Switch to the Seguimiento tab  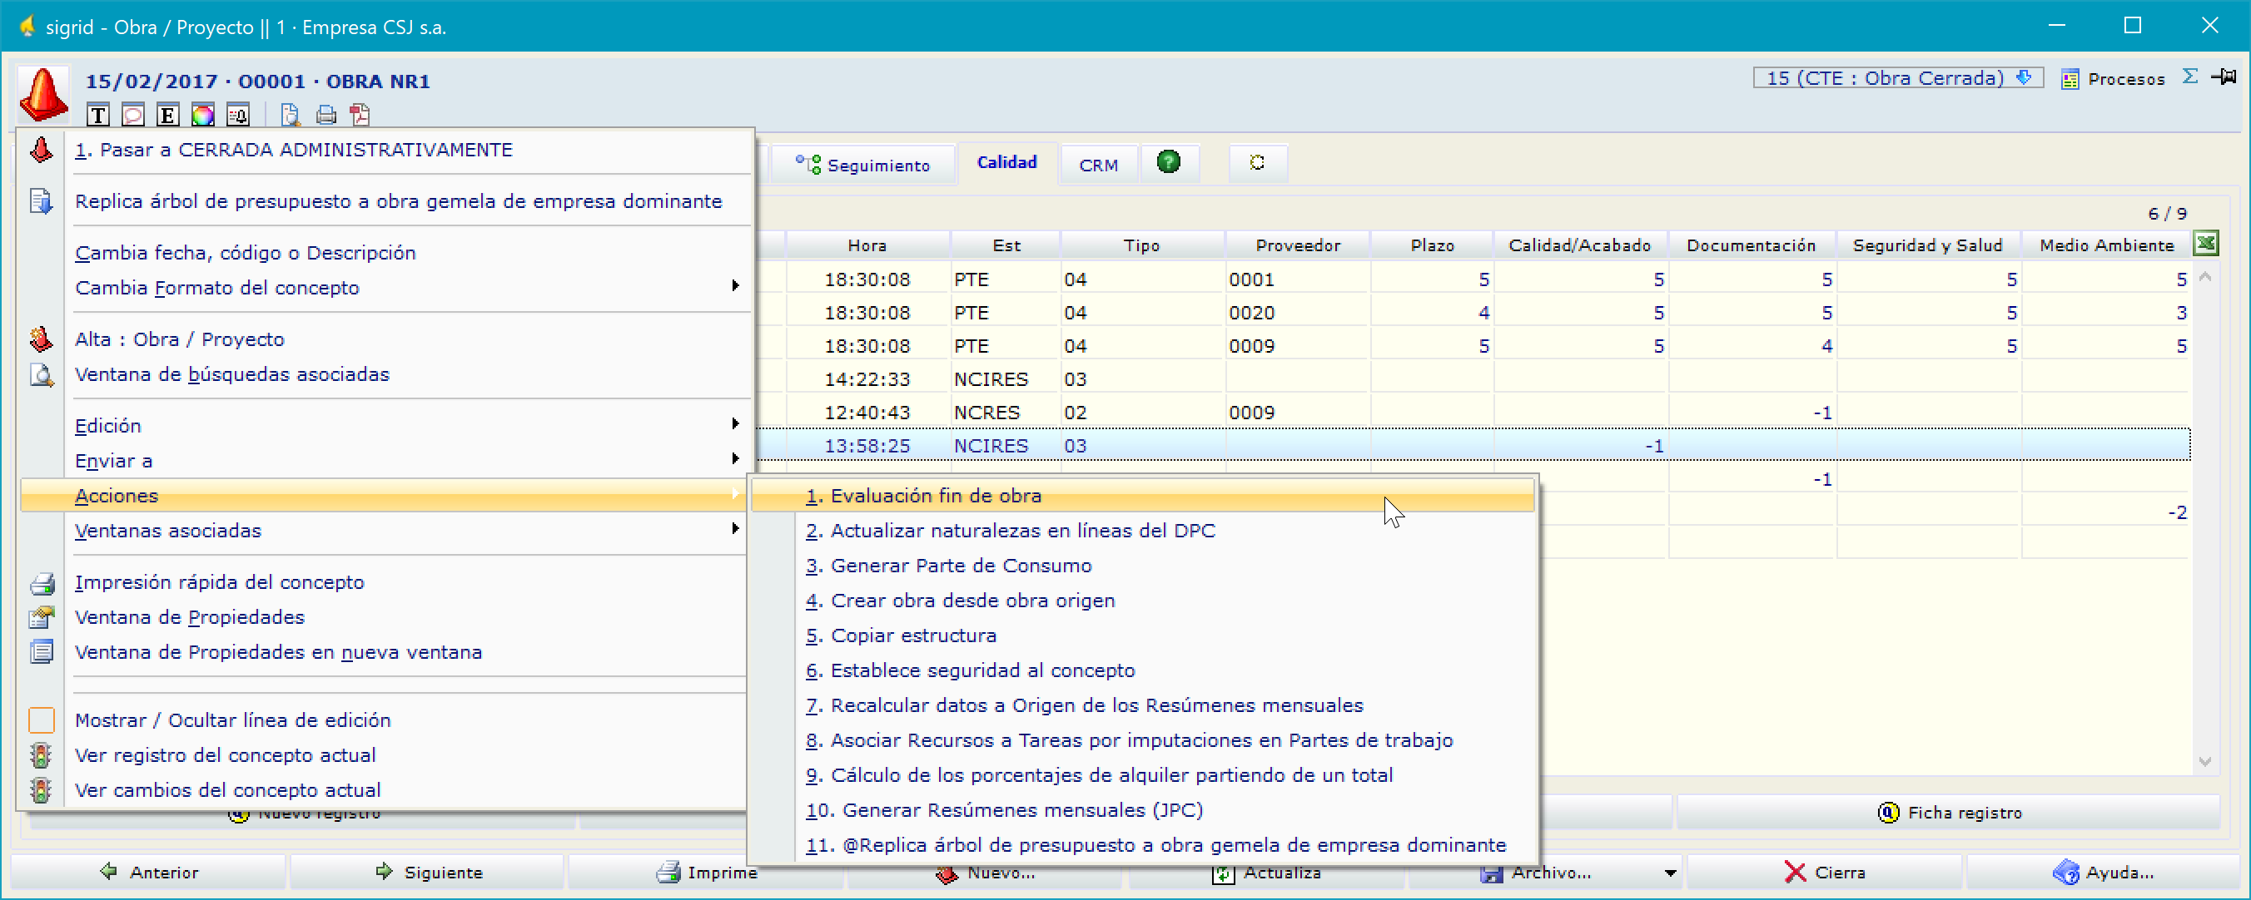[862, 165]
